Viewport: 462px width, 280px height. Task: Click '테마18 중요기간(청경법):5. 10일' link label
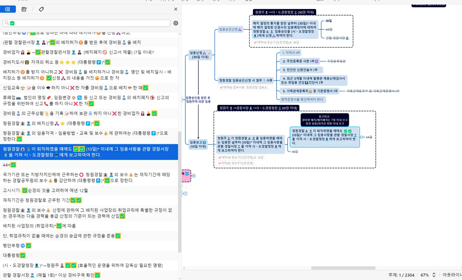242,157
